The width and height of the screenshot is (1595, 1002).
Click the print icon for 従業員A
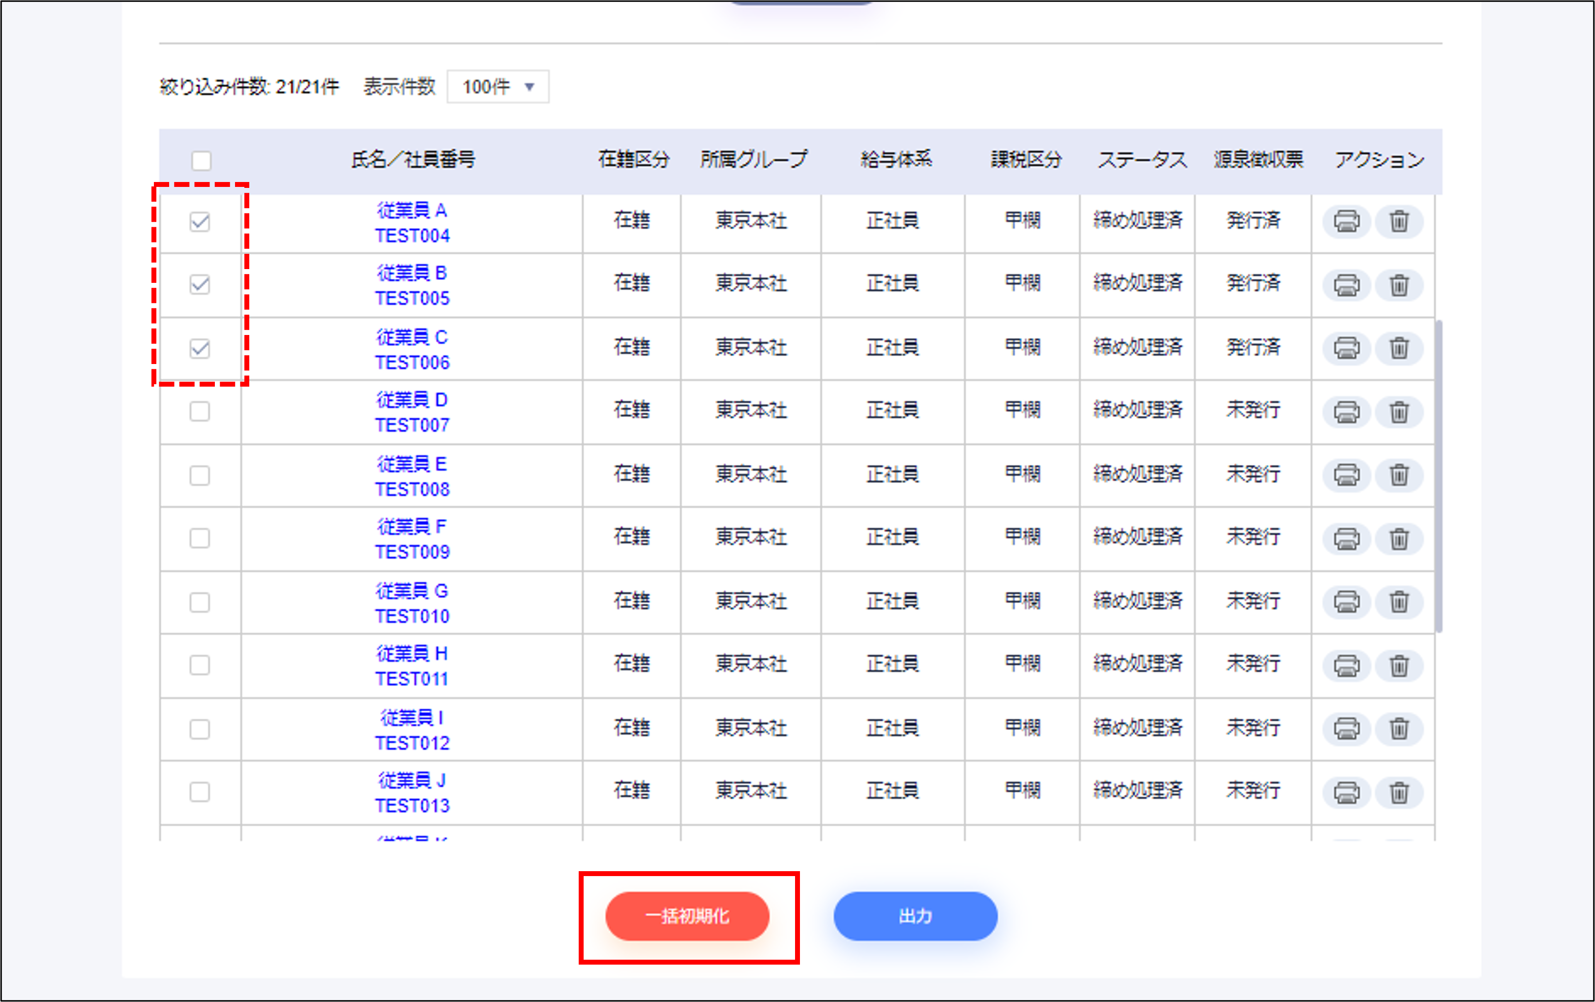pos(1347,222)
